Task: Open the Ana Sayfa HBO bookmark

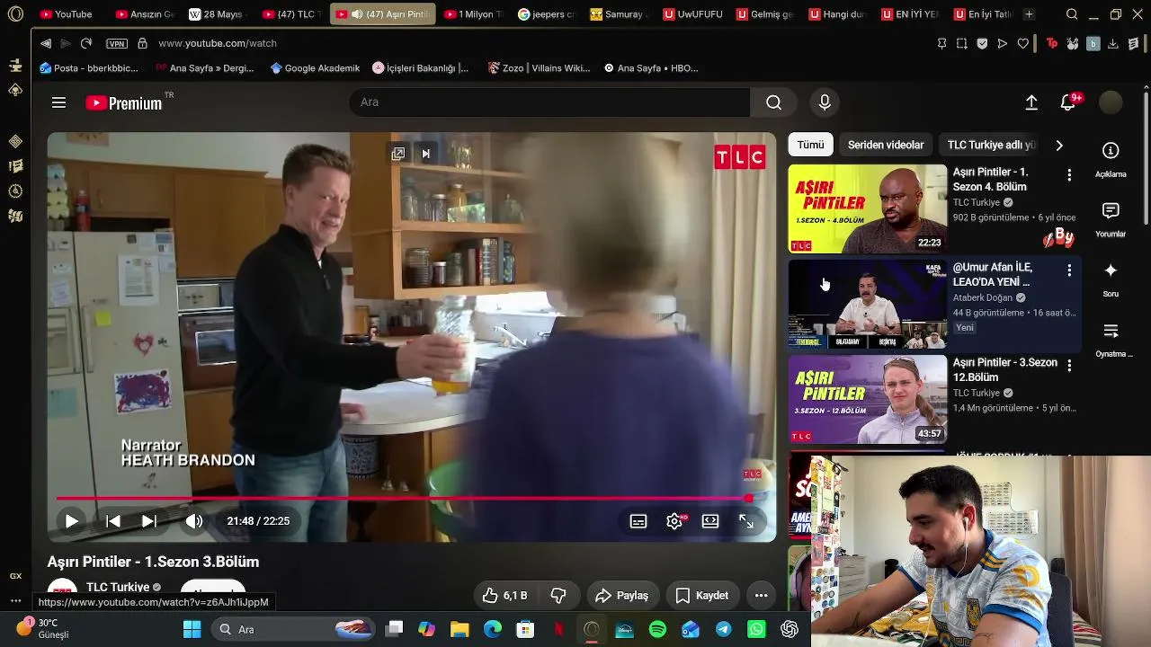Action: (x=651, y=68)
